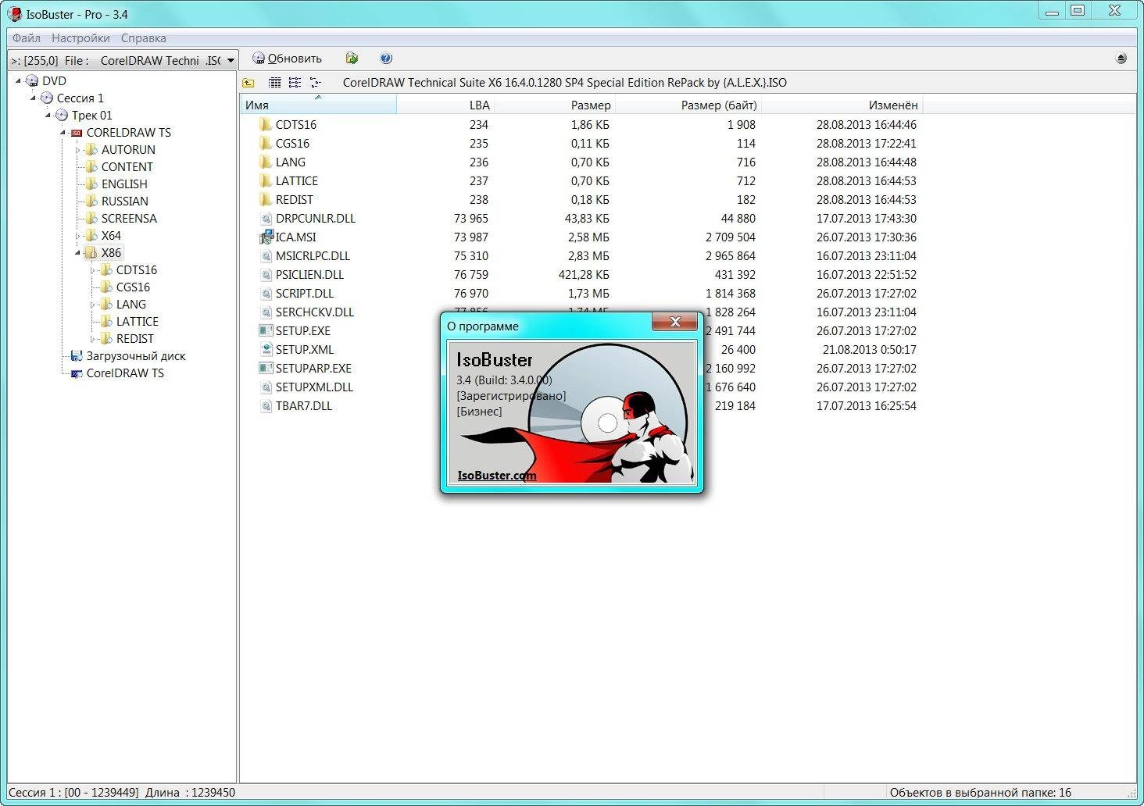The height and width of the screenshot is (806, 1144).
Task: Expand REDIST subfolder in tree
Action: click(92, 338)
